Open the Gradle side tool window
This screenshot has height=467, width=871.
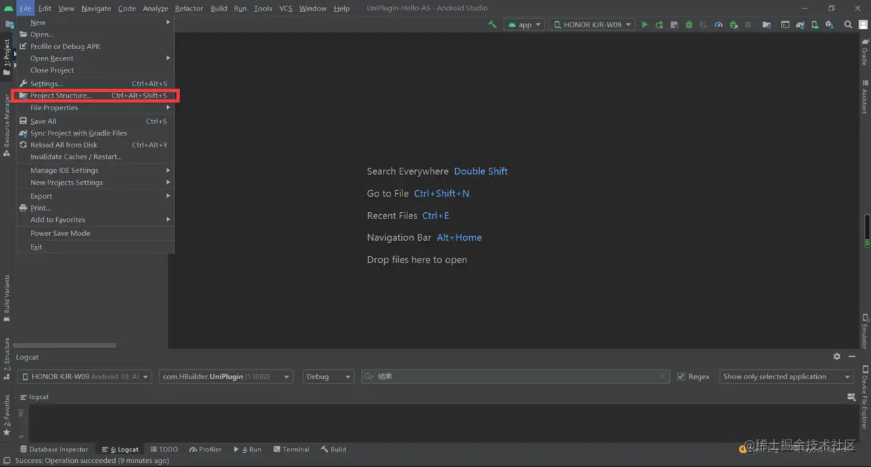tap(865, 53)
